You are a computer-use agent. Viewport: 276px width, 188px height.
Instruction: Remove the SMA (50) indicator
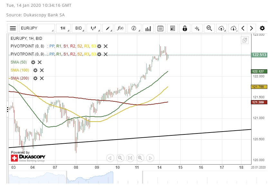[40, 62]
